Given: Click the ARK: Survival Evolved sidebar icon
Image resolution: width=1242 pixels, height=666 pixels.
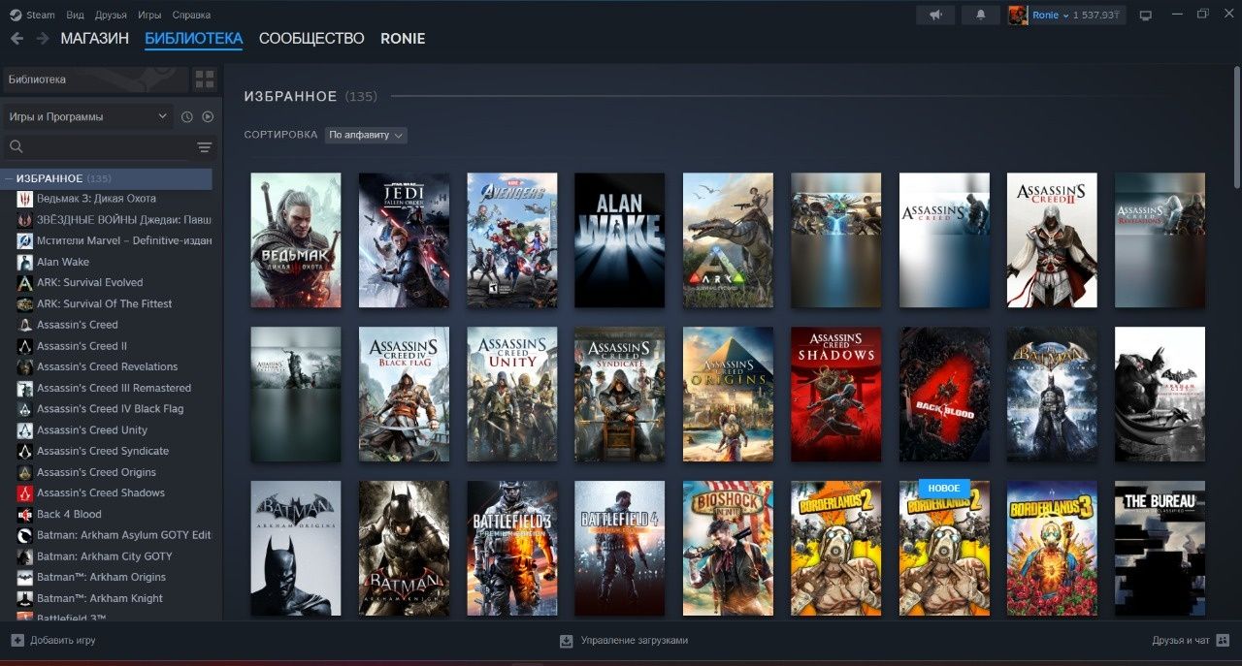Looking at the screenshot, I should click(25, 283).
